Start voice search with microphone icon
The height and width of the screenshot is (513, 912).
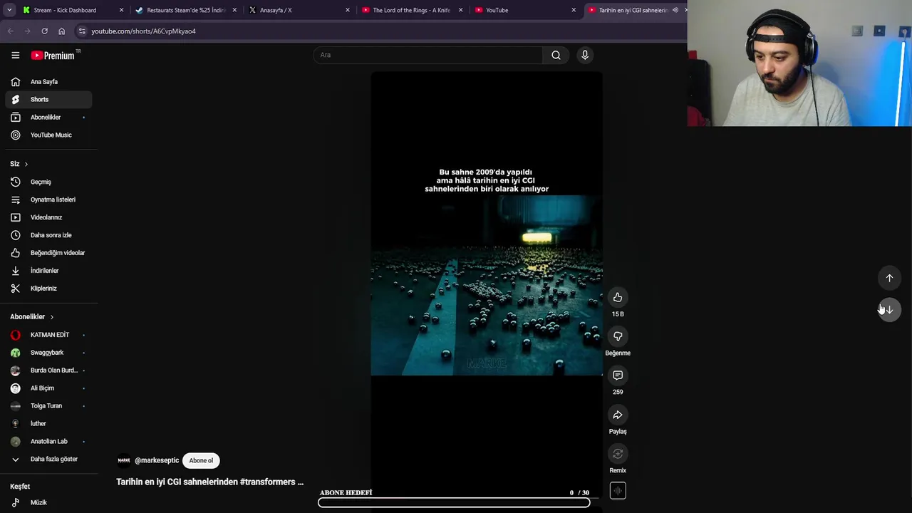(585, 55)
